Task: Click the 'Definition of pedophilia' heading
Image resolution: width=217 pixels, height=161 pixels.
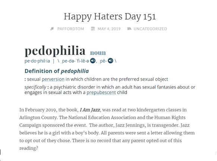Action: point(57,71)
